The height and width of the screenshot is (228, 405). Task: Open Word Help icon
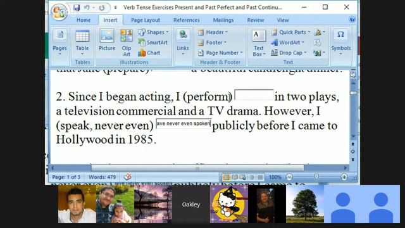(352, 20)
